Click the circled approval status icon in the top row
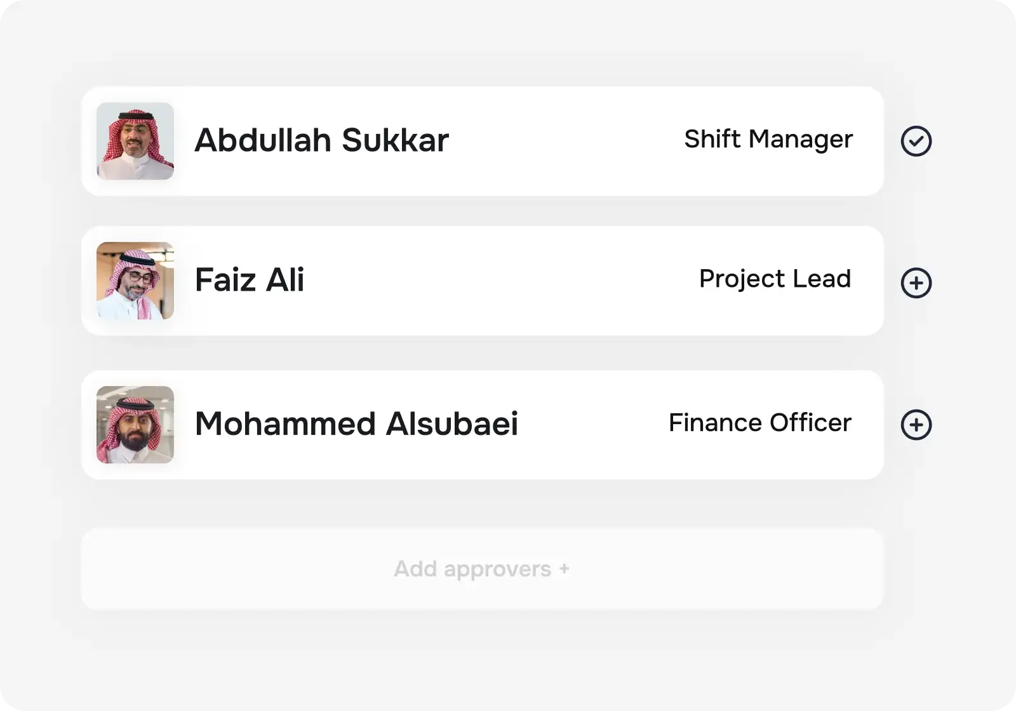This screenshot has height=711, width=1016. 916,141
